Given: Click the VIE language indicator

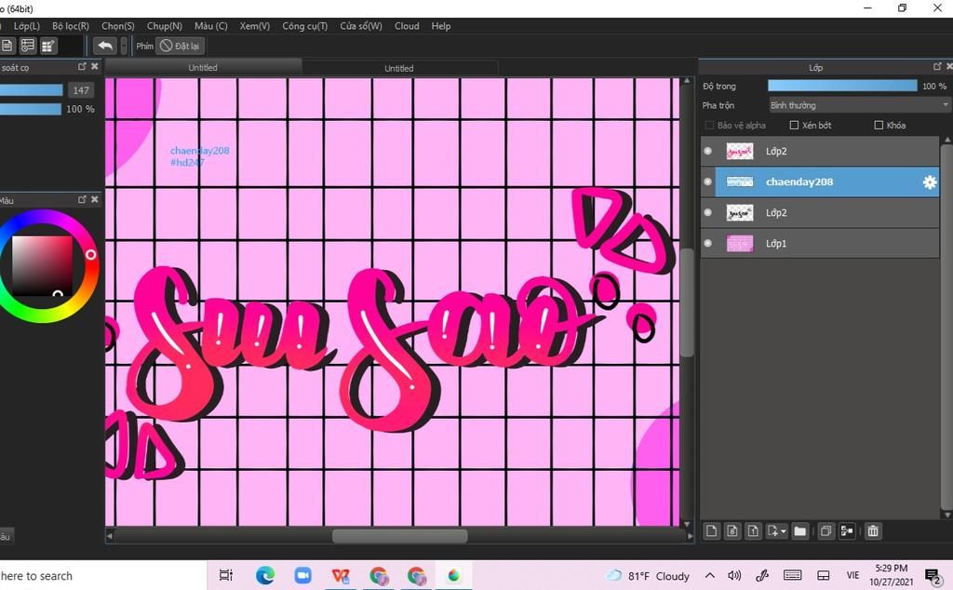Looking at the screenshot, I should click(852, 575).
